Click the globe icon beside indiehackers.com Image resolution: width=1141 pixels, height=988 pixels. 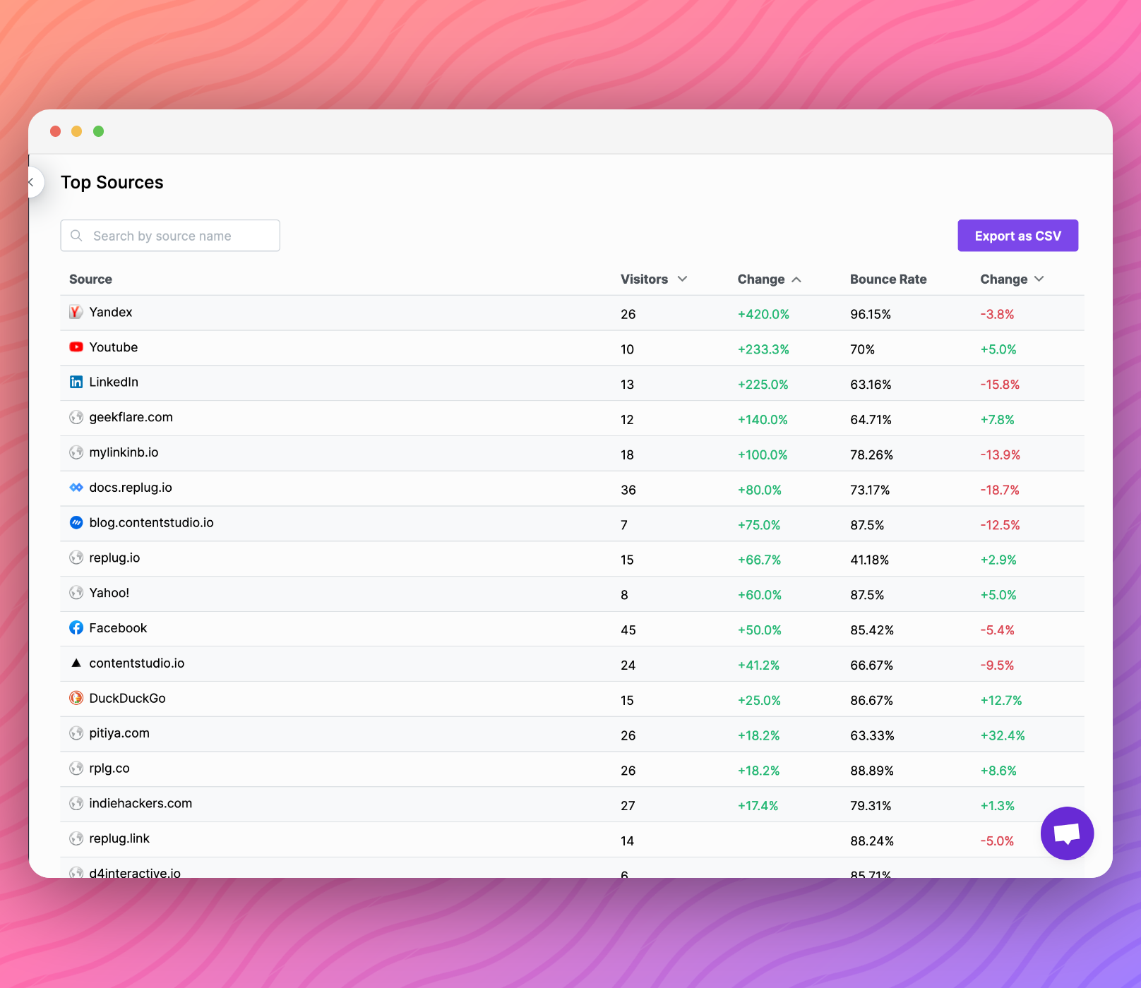76,803
